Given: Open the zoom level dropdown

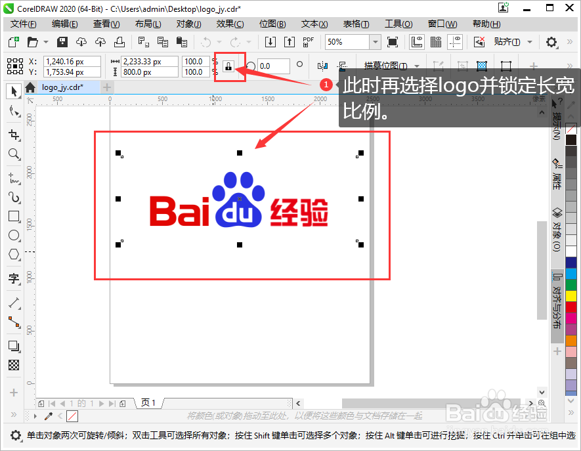Looking at the screenshot, I should (x=376, y=42).
